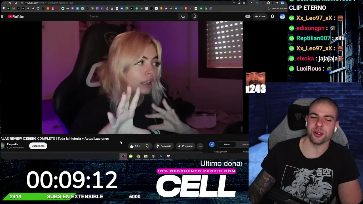
Task: Click username Reptilian007 in chat
Action: tap(313, 38)
